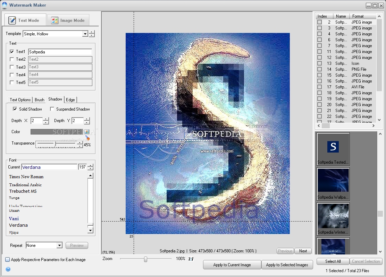This screenshot has width=386, height=277.
Task: Choose Traditional Arabic in font list
Action: 25,185
